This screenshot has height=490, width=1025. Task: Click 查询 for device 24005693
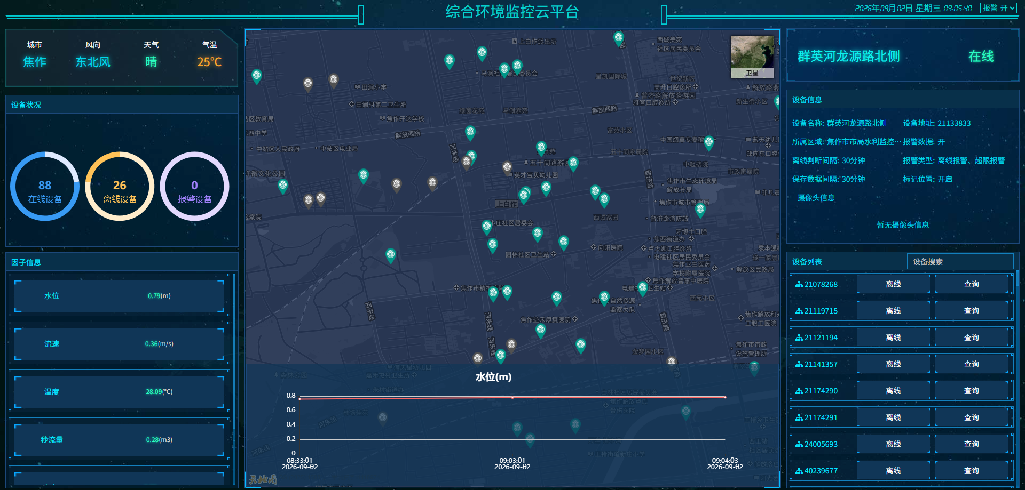click(971, 444)
